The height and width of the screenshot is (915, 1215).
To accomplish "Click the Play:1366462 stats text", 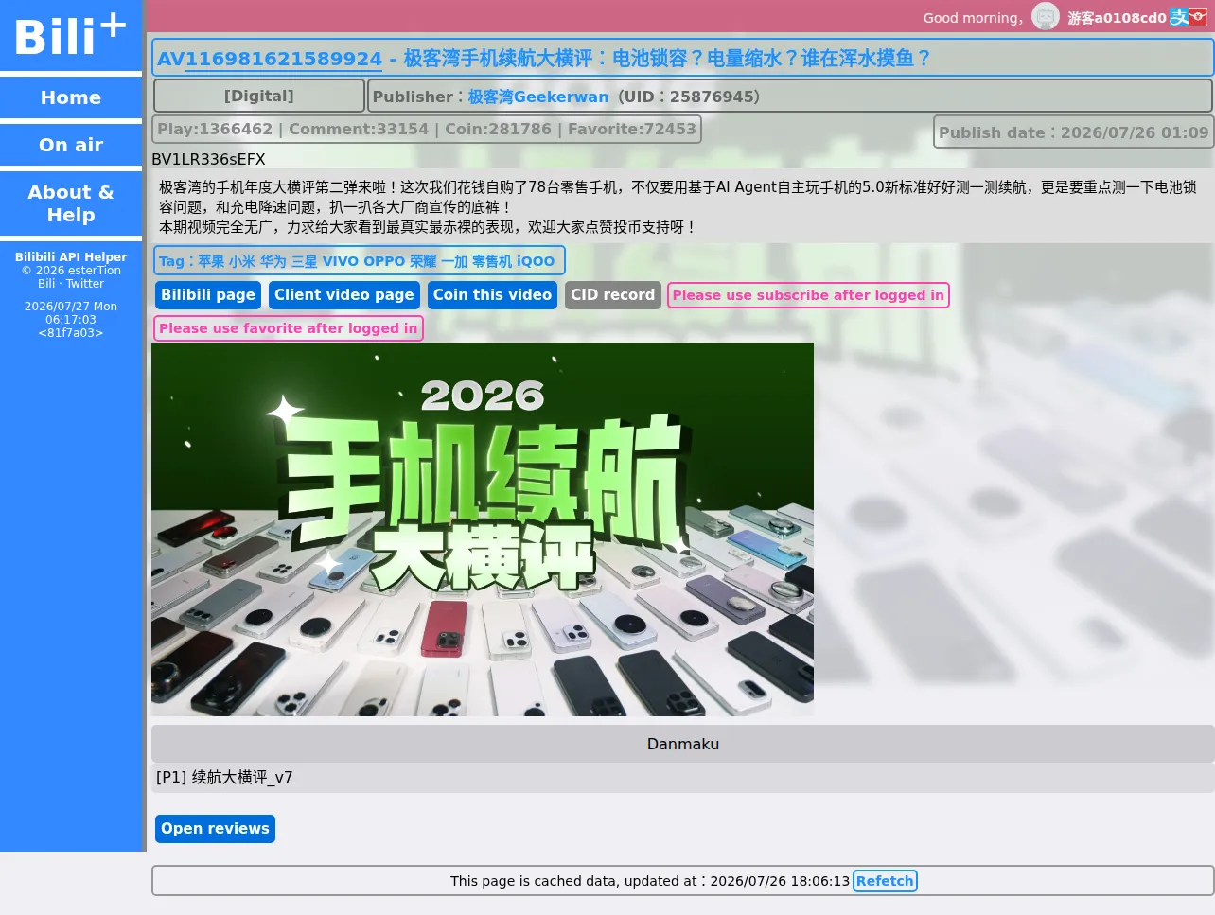I will pos(215,129).
